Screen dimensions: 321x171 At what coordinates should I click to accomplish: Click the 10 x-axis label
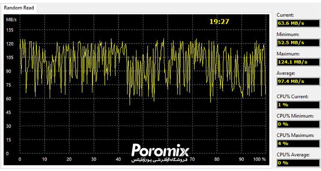(x=45, y=159)
